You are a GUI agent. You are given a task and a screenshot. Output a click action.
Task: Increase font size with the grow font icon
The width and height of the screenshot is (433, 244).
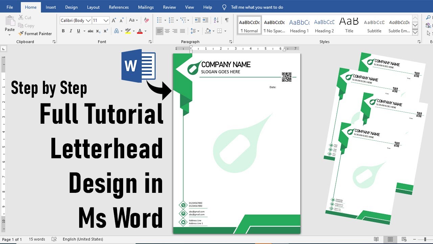114,20
